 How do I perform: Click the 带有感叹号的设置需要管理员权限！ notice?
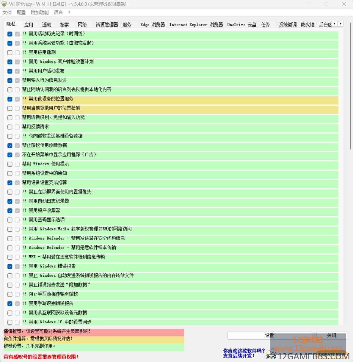(41, 357)
